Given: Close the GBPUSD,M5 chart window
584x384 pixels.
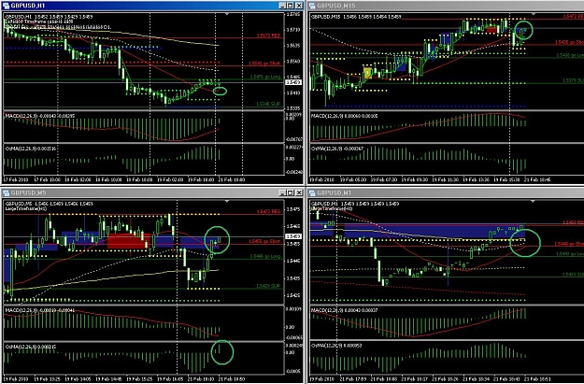Looking at the screenshot, I should tap(299, 192).
